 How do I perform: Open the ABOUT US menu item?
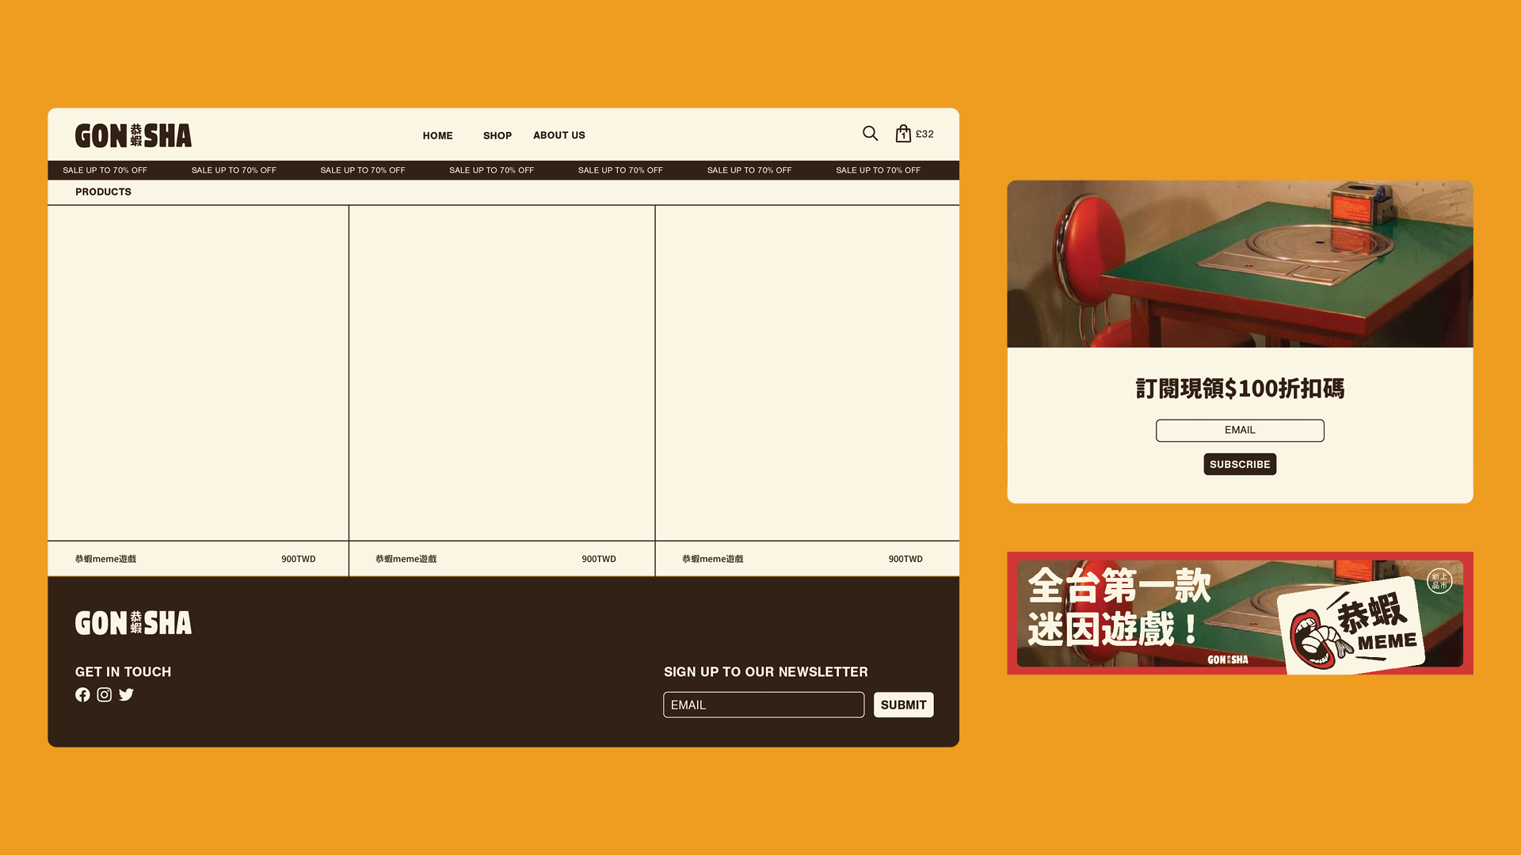[x=559, y=135]
